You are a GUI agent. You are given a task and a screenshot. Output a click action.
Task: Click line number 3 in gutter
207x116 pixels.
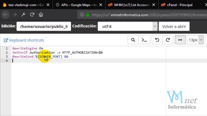click(6, 57)
